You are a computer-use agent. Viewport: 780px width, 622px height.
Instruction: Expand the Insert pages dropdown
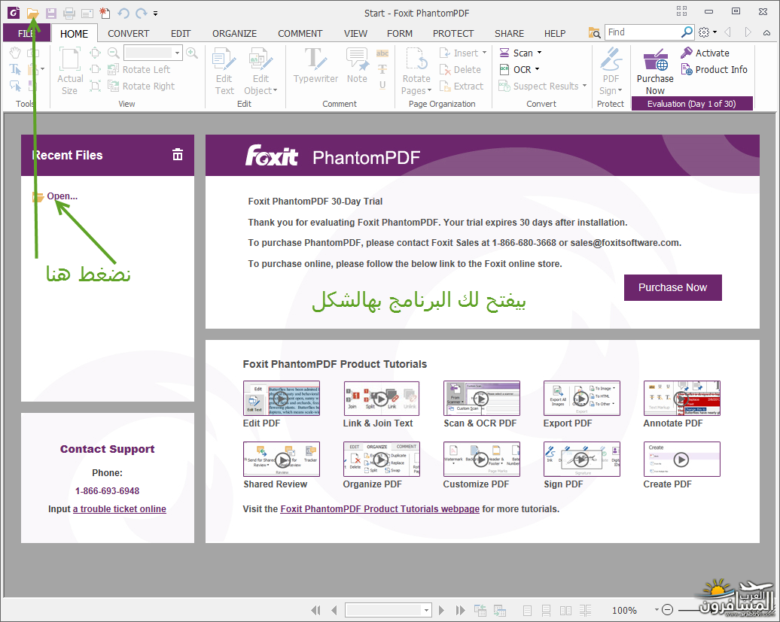pos(484,53)
